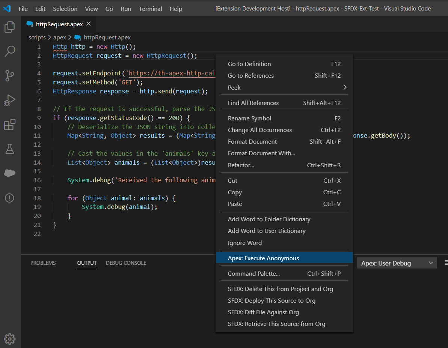Open the Test beaker icon view
Image resolution: width=448 pixels, height=348 pixels.
[10, 149]
